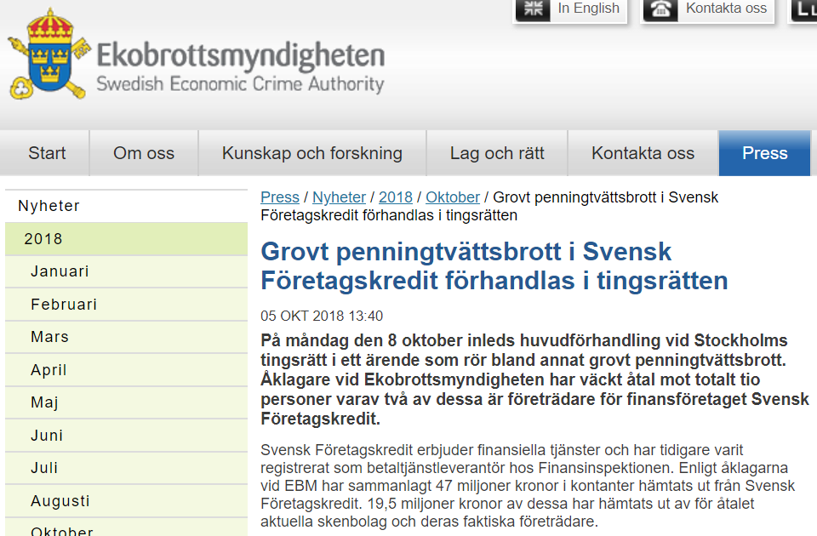Open Februari in the sidebar
The height and width of the screenshot is (536, 817).
126,305
